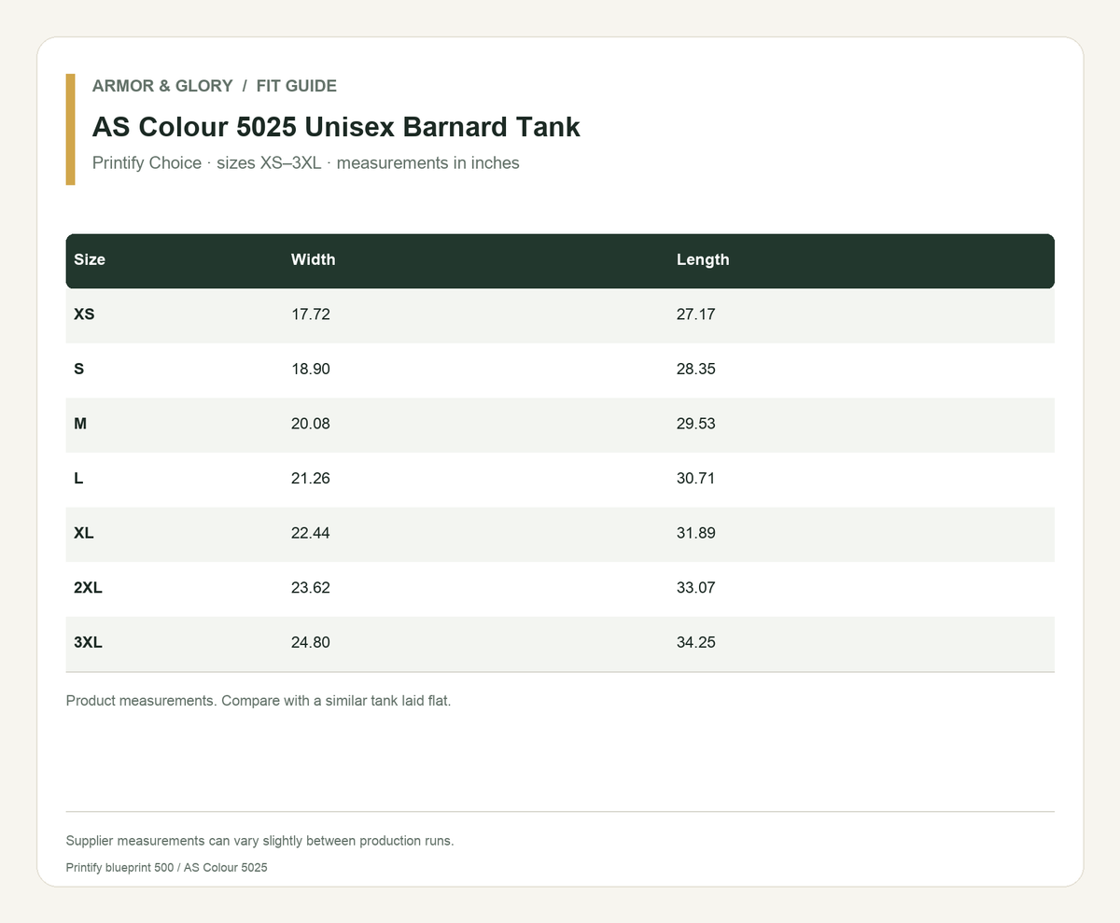Click the Width column header

coord(313,259)
